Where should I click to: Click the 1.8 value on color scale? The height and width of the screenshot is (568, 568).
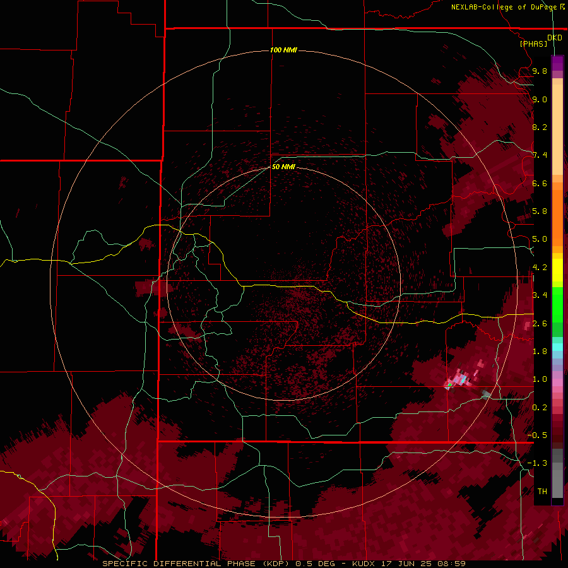pos(540,352)
